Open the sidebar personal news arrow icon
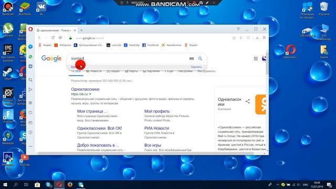This screenshot has height=189, width=336. pos(30,90)
